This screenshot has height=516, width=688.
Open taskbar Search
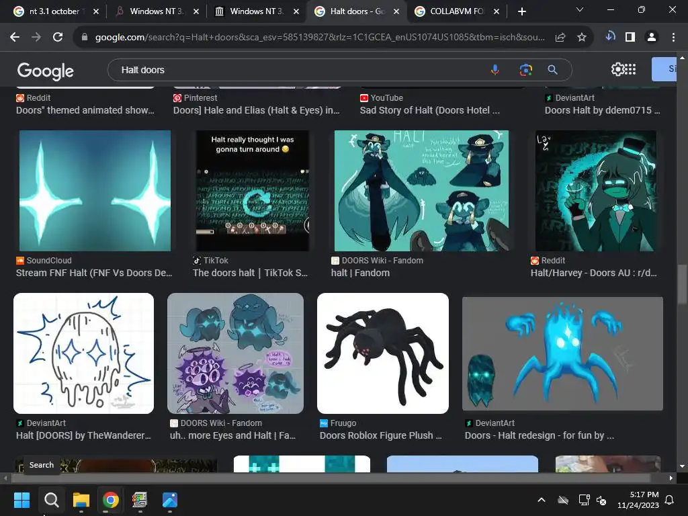(51, 500)
